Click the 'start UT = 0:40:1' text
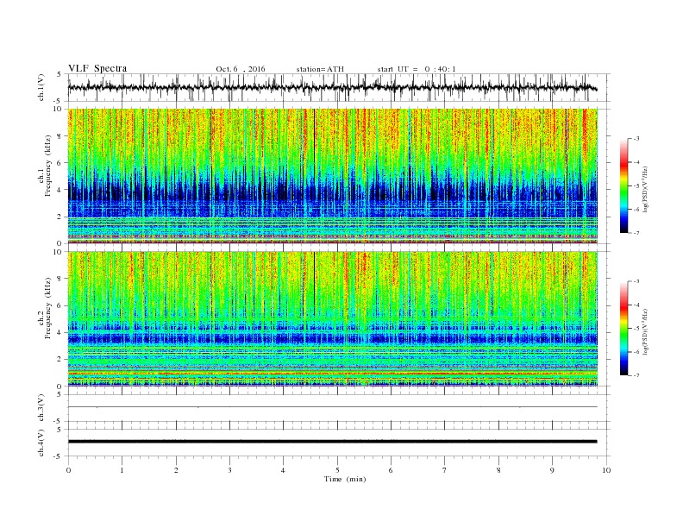 tap(417, 69)
